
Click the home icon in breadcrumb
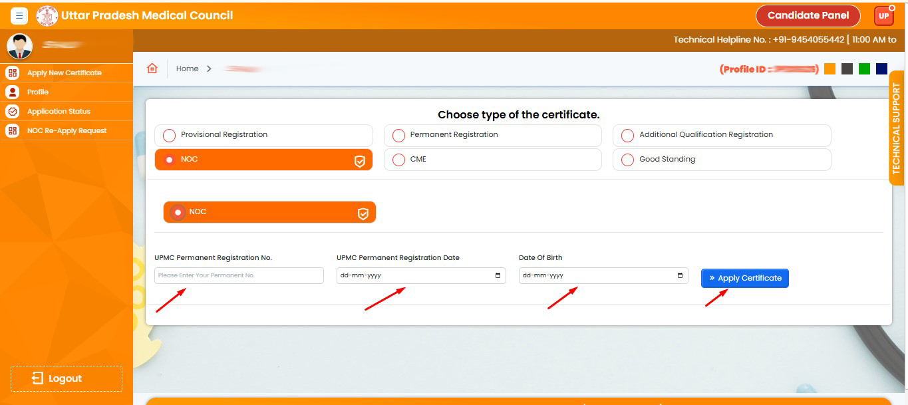[x=152, y=68]
